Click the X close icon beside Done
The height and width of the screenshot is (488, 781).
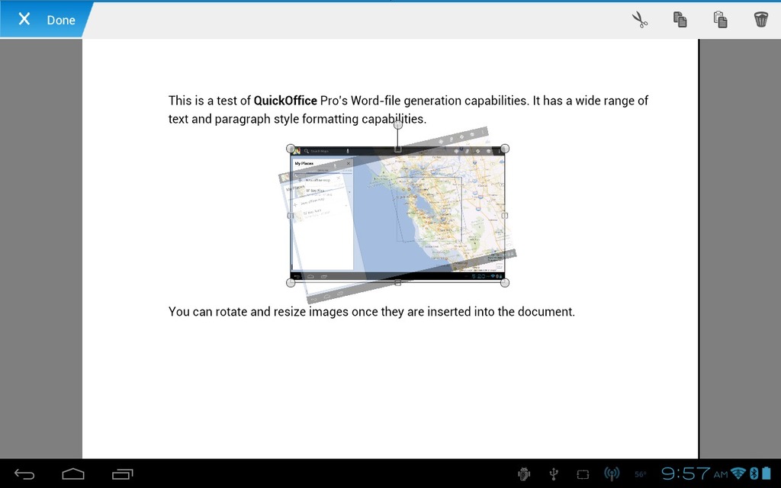coord(24,19)
